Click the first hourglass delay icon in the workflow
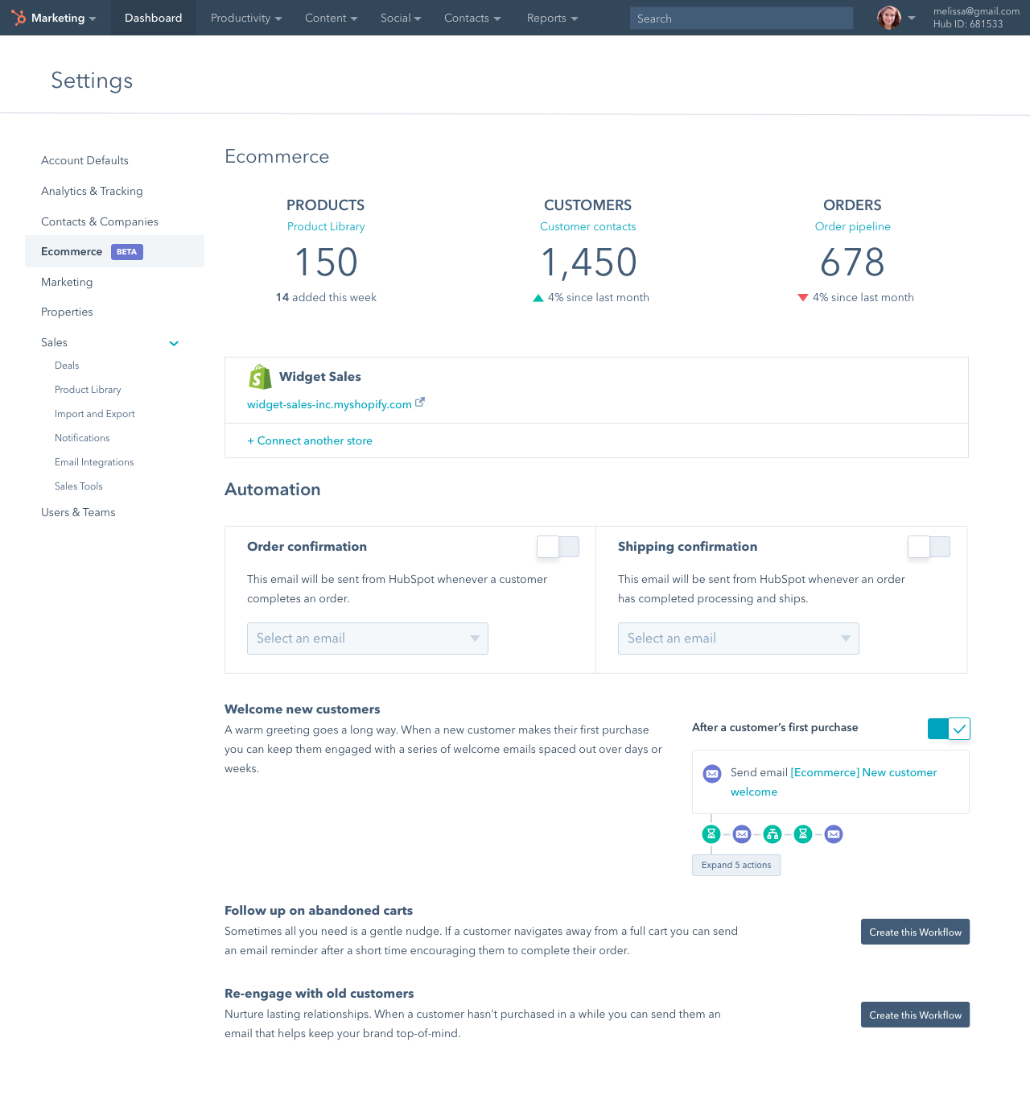The width and height of the screenshot is (1030, 1108). (x=711, y=834)
